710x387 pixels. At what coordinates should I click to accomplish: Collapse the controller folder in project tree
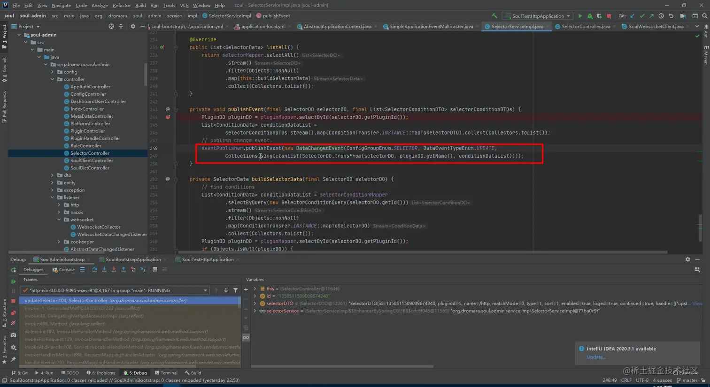(53, 79)
